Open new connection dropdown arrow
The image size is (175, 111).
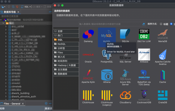5,7
